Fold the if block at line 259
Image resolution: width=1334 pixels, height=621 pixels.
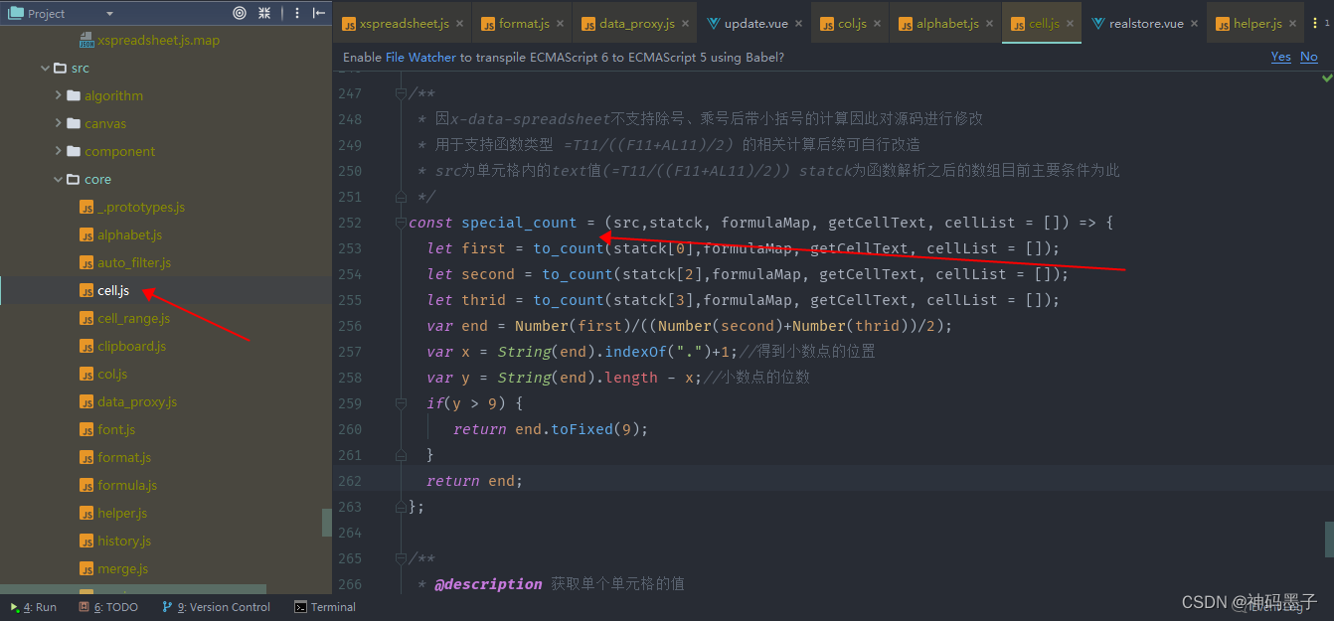(x=401, y=403)
